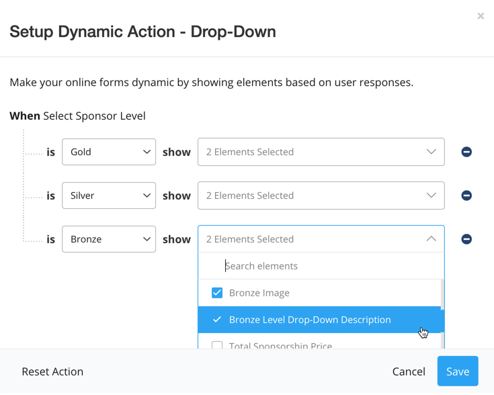
Task: Collapse the Bronze row elements selector
Action: point(321,239)
